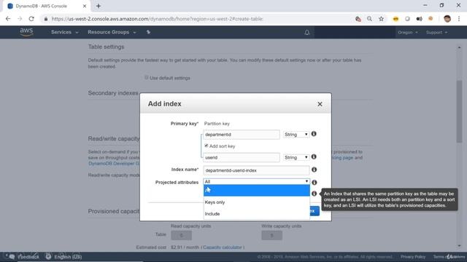The width and height of the screenshot is (467, 262).
Task: Click the browser address bar URL
Action: (x=157, y=19)
